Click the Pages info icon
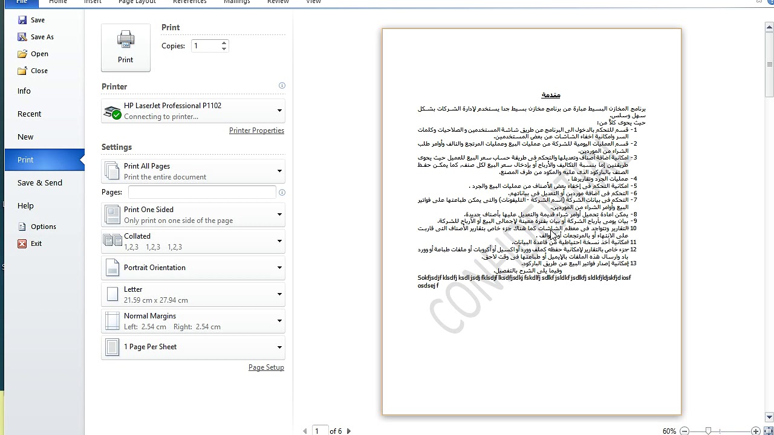Viewport: 774px width, 435px height. (282, 192)
